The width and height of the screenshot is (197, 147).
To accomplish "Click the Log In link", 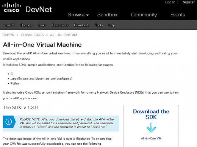I will tap(170, 2).
